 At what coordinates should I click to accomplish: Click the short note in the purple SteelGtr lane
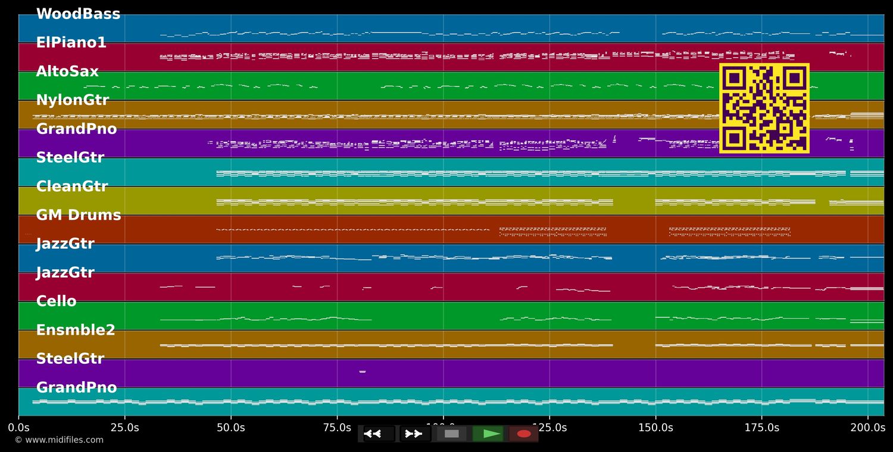tap(362, 372)
